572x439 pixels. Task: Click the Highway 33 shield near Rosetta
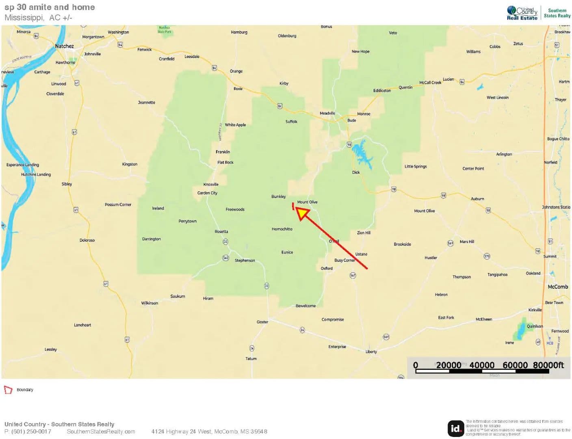coord(225,242)
